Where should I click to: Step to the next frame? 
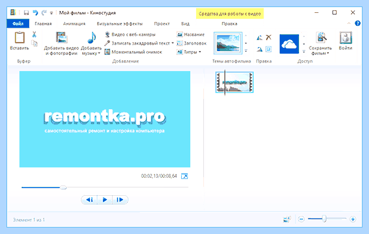pos(120,200)
